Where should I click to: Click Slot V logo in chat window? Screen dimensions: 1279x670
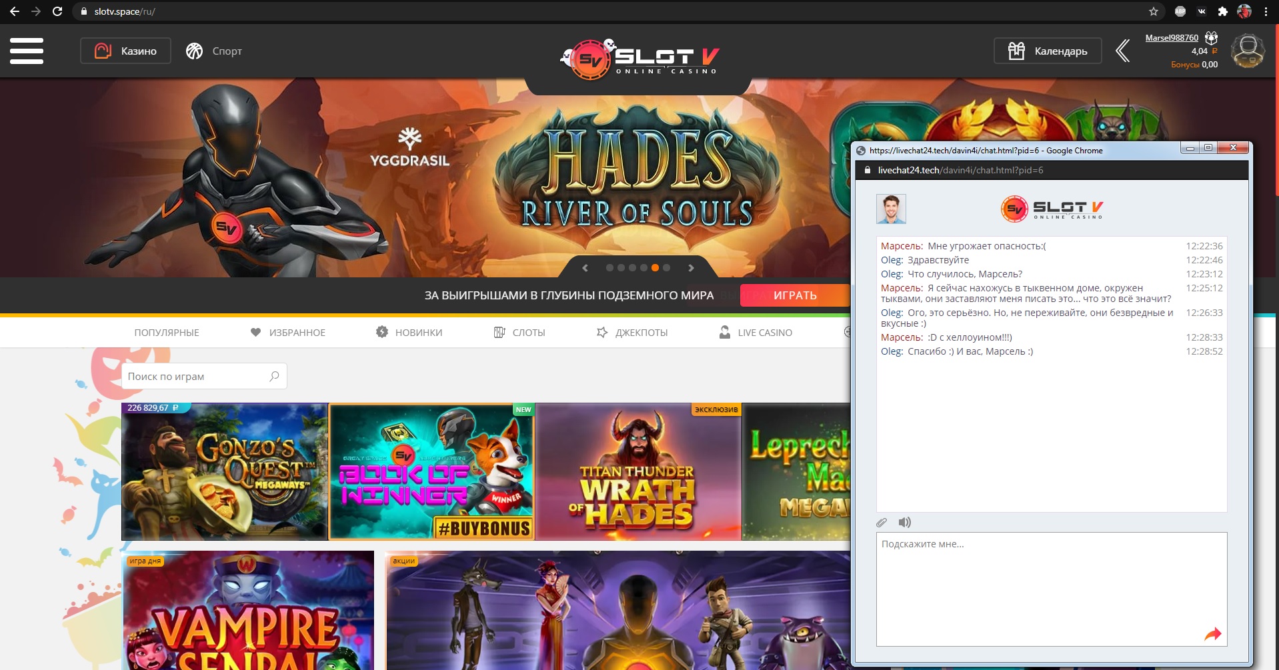(1052, 209)
